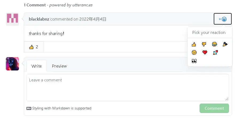241x126 pixels.
Task: Select the confused face reaction
Action: click(194, 53)
